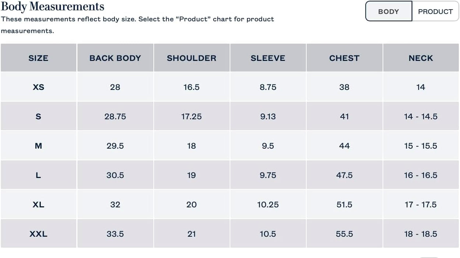Select the BODY measurements toggle
The width and height of the screenshot is (460, 258).
click(x=389, y=11)
